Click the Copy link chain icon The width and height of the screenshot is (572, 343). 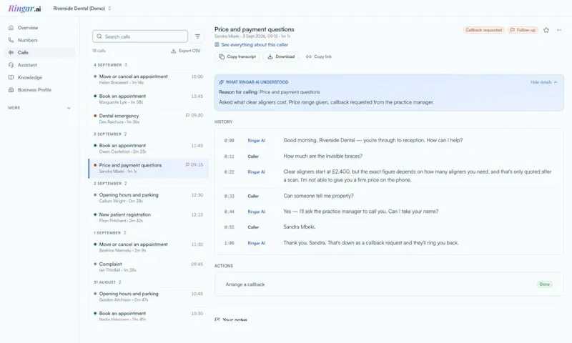click(309, 56)
